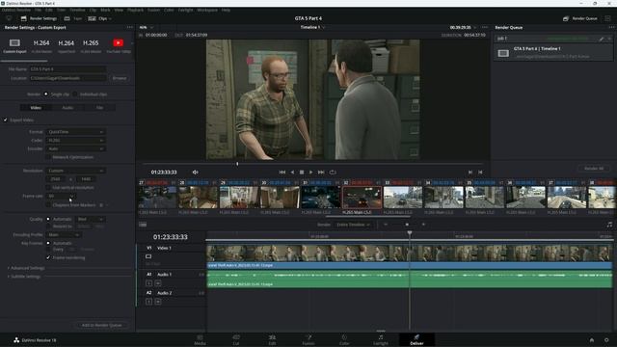Open Render Queue panel options menu
Screen dimensions: 617x347
click(611, 28)
